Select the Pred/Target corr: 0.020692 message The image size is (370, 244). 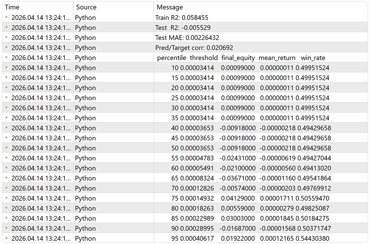click(194, 48)
